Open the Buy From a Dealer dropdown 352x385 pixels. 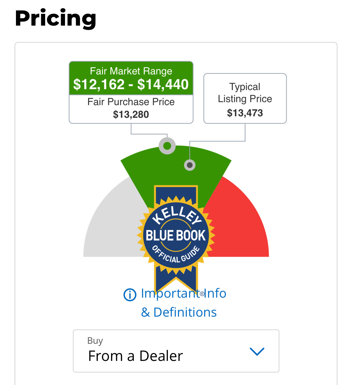tap(176, 351)
